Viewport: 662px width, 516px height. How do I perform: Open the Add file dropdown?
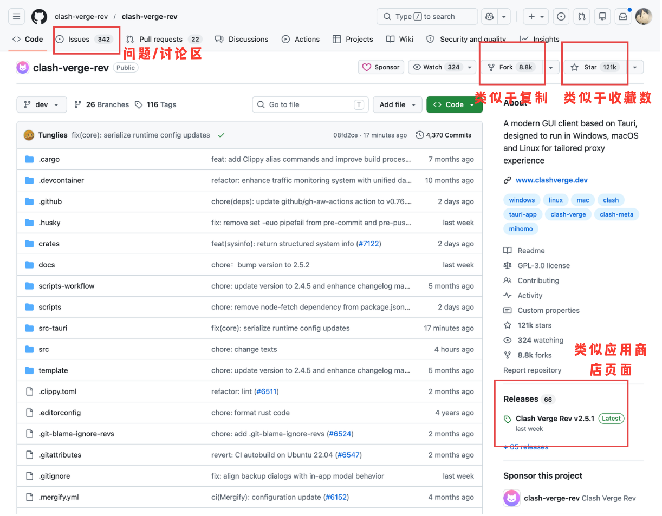click(x=398, y=104)
